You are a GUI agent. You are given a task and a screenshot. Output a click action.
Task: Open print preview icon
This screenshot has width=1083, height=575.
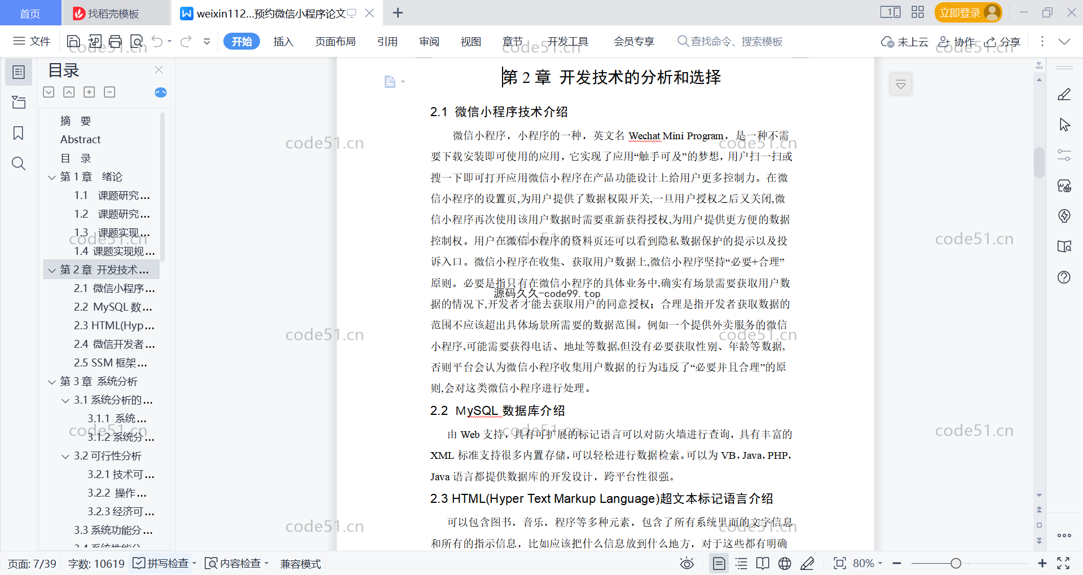(137, 41)
